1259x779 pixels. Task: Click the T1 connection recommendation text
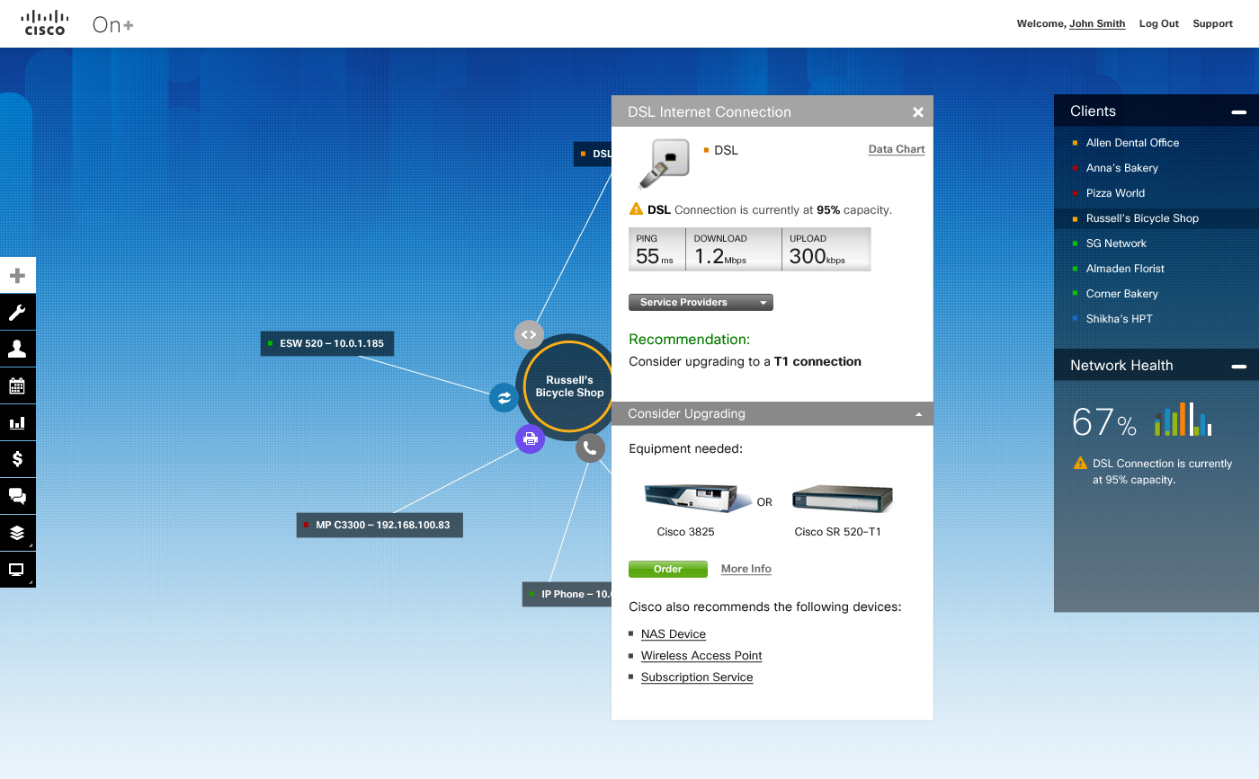click(817, 362)
